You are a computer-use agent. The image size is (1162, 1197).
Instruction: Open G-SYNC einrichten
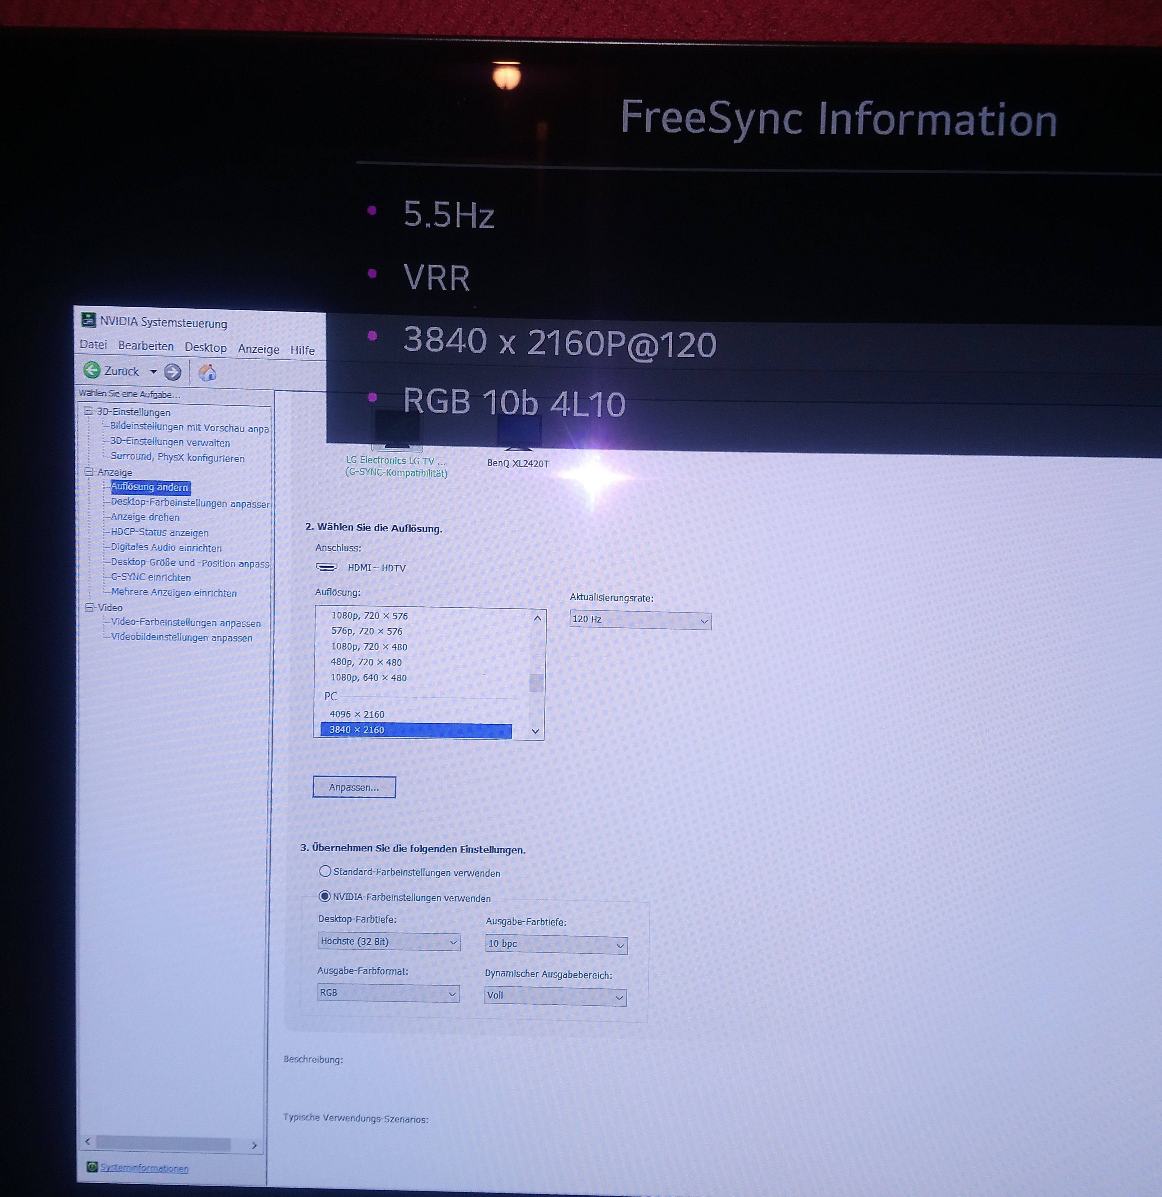coord(151,577)
